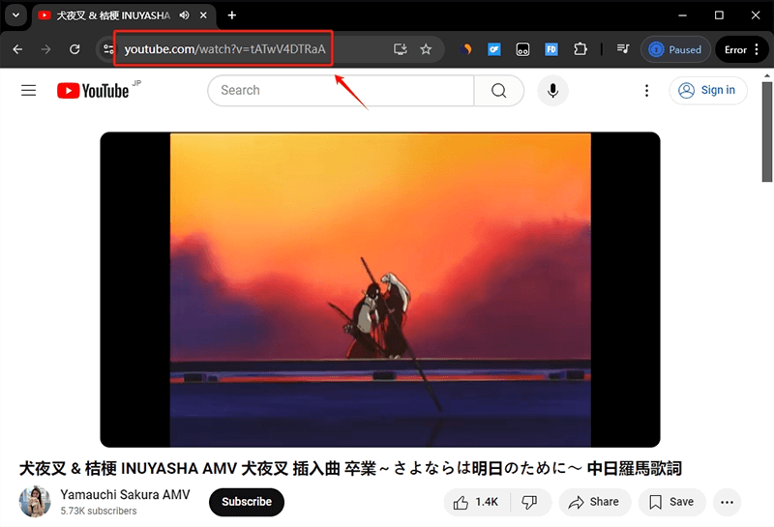Open the tab search dropdown arrow

tap(15, 15)
